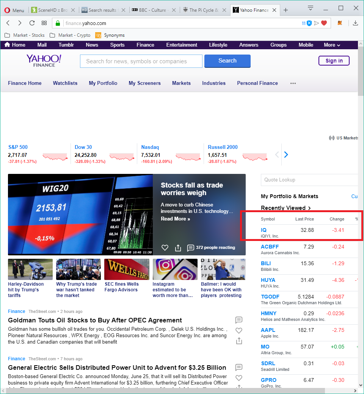The width and height of the screenshot is (364, 394).
Task: Click the send-to-My-Flow arrow icon
Action: 317,23
